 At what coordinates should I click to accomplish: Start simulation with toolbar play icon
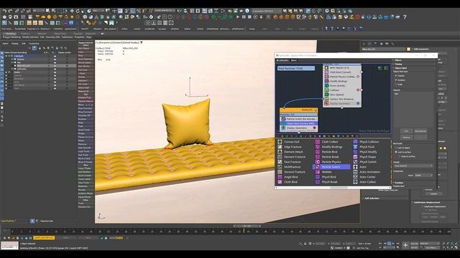(238, 17)
